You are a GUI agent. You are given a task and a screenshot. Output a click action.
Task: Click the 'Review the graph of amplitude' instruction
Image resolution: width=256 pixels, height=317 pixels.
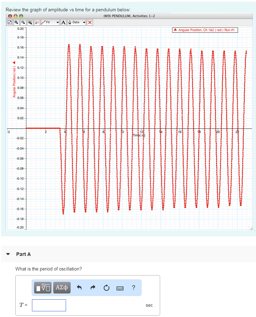click(x=68, y=10)
